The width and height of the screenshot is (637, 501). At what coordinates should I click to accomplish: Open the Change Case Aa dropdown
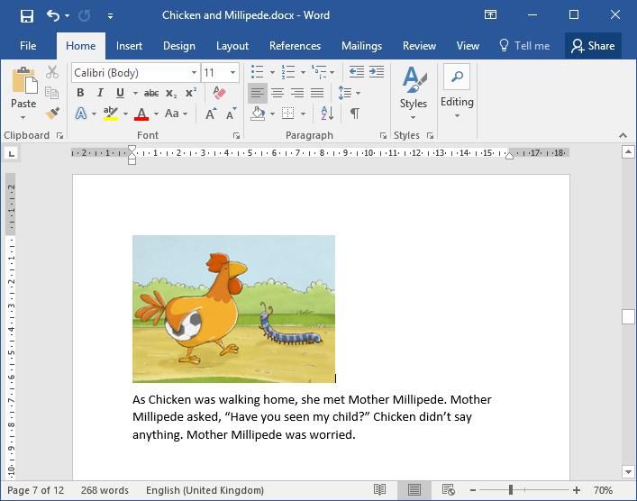(x=177, y=114)
